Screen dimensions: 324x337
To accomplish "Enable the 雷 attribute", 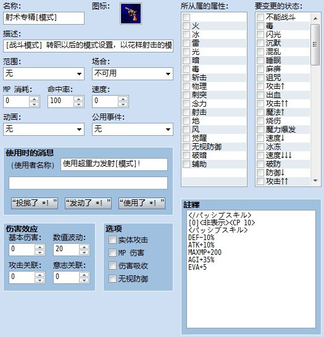I will pyautogui.click(x=186, y=43).
